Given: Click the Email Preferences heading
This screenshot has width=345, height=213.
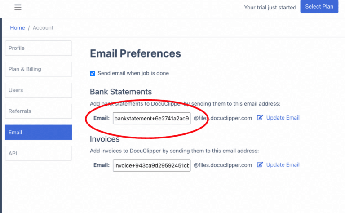Looking at the screenshot, I should click(135, 54).
